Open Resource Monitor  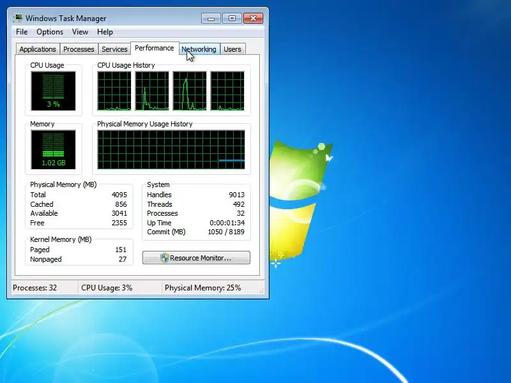tap(196, 258)
